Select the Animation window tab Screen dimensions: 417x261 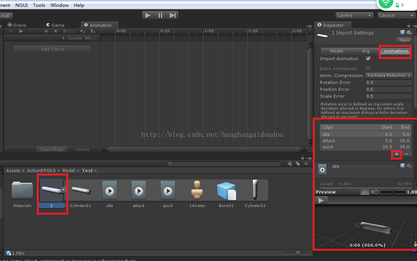point(100,25)
